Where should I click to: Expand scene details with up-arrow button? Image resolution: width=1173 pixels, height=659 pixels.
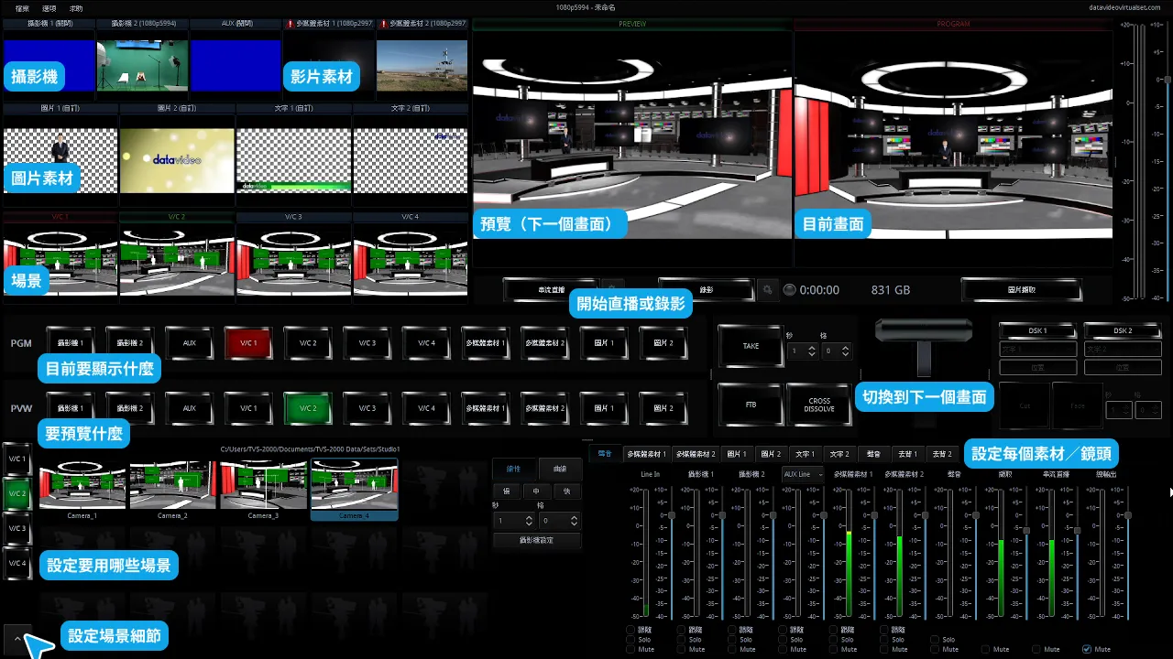[x=17, y=638]
